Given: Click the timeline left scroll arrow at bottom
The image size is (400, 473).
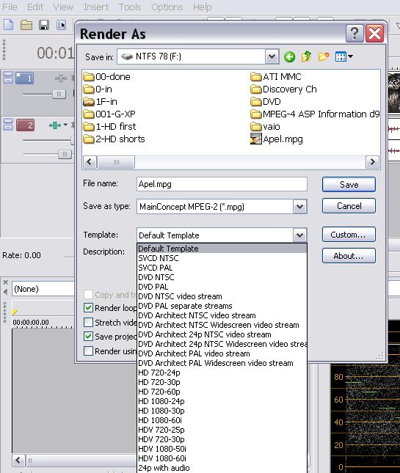Looking at the screenshot, I should pos(18,461).
